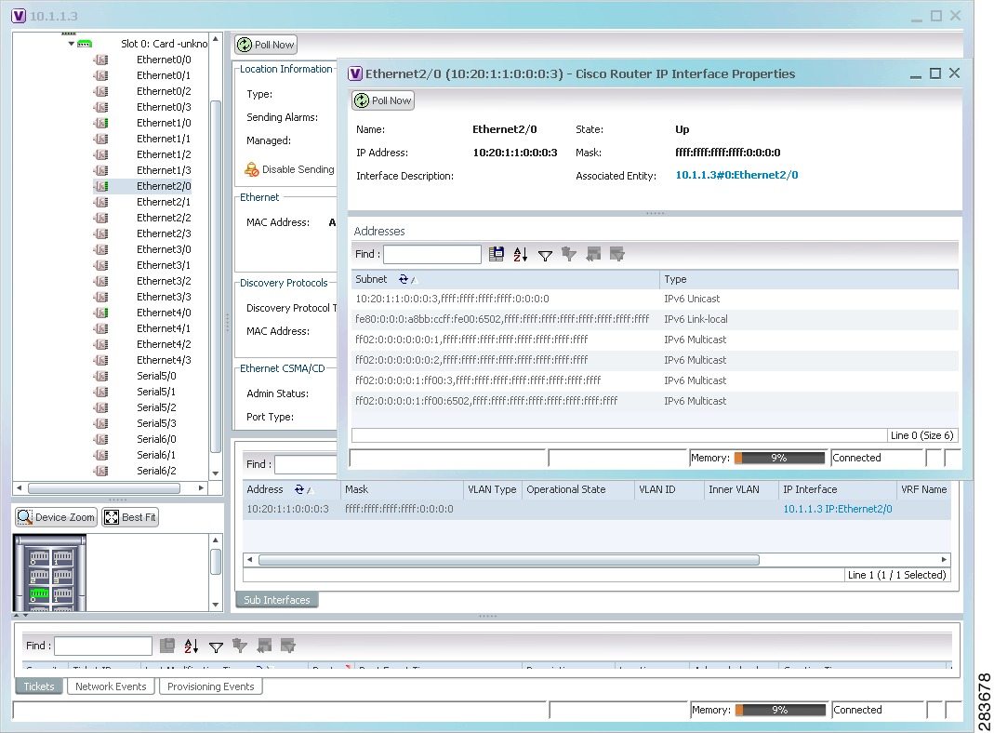994x733 pixels.
Task: Click the Disable Sending alarm icon
Action: click(252, 169)
